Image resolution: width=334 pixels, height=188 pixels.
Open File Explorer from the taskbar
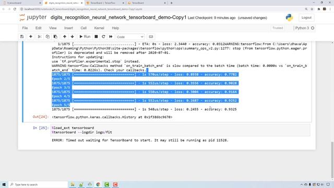(x=73, y=184)
